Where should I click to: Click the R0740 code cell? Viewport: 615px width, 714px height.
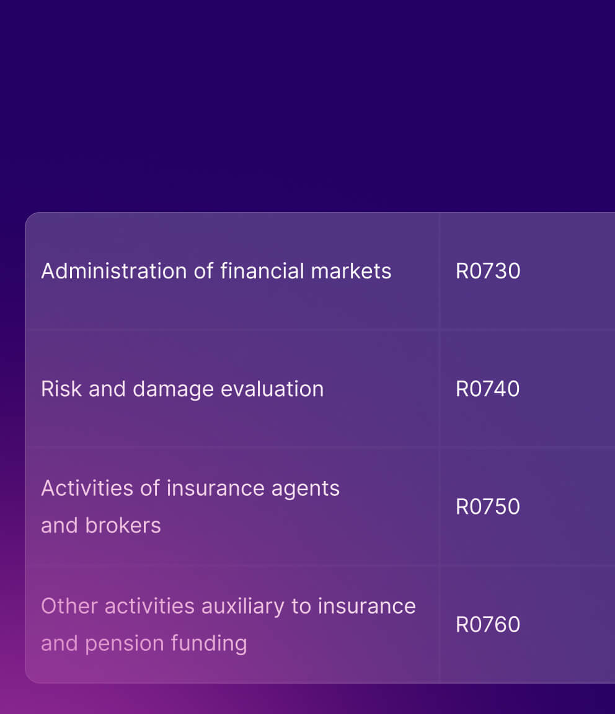click(487, 389)
